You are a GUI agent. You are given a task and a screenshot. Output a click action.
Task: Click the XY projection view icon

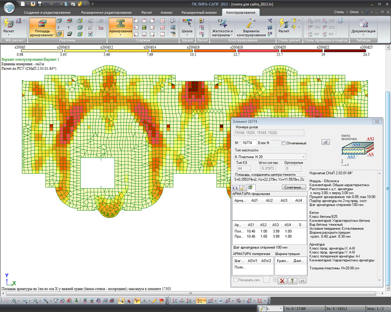click(199, 301)
